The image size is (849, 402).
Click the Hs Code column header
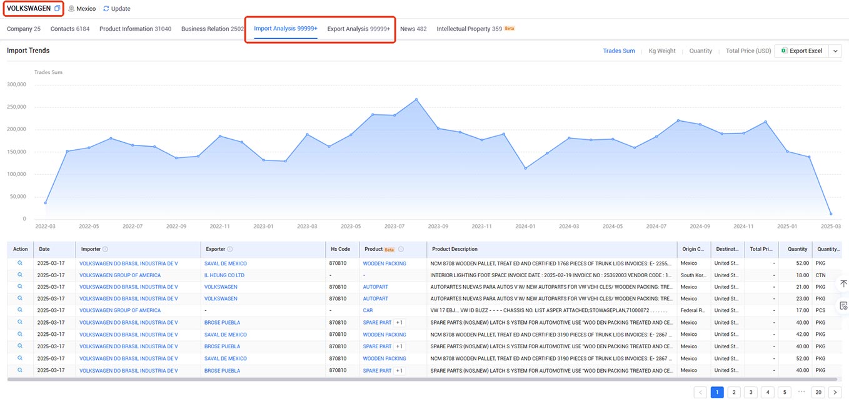click(341, 249)
